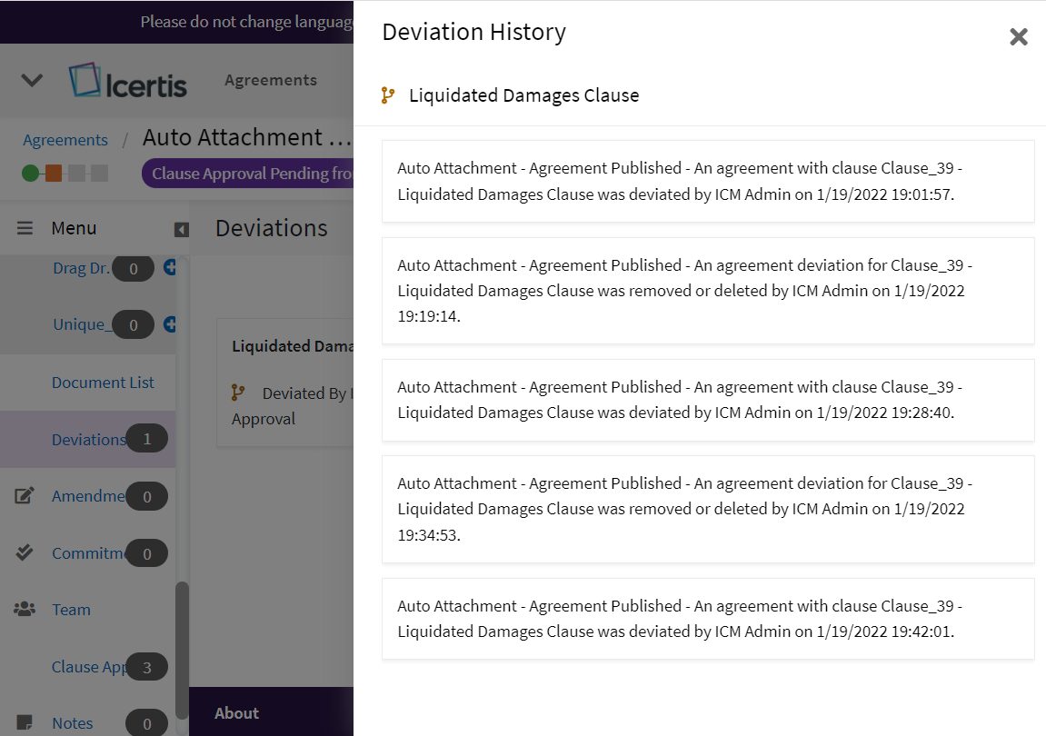This screenshot has width=1046, height=736.
Task: Click the Icertis logo
Action: 128,81
